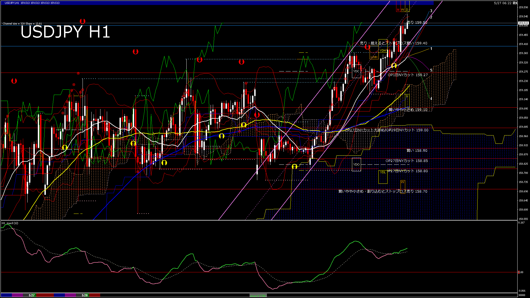The height and width of the screenshot is (298, 530).
Task: Click the '5/27 06:22' update timestamp
Action: pos(503,3)
